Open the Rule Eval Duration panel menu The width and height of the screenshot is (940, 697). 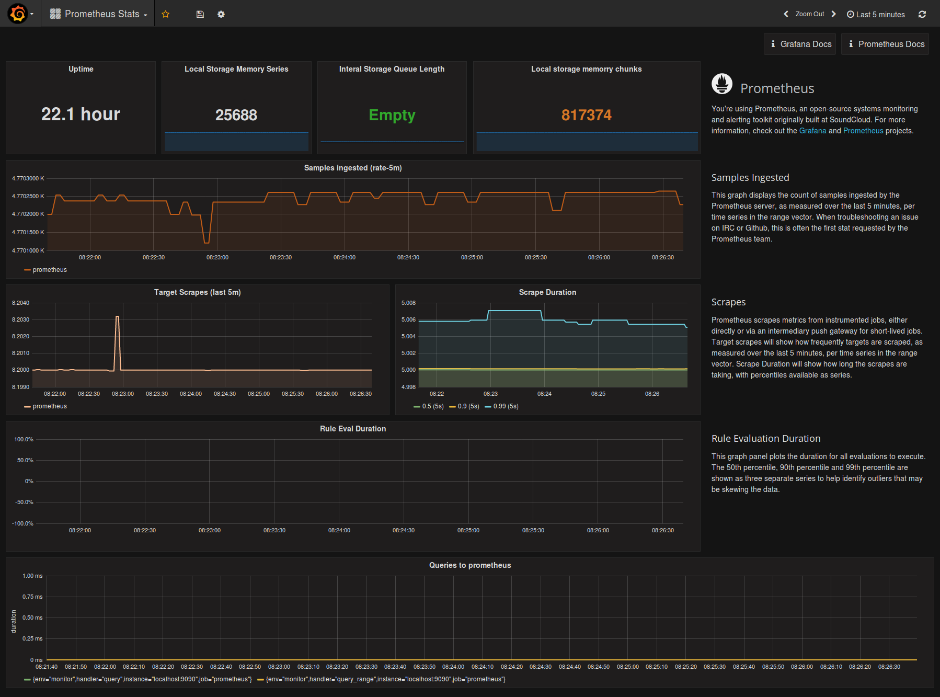(353, 429)
